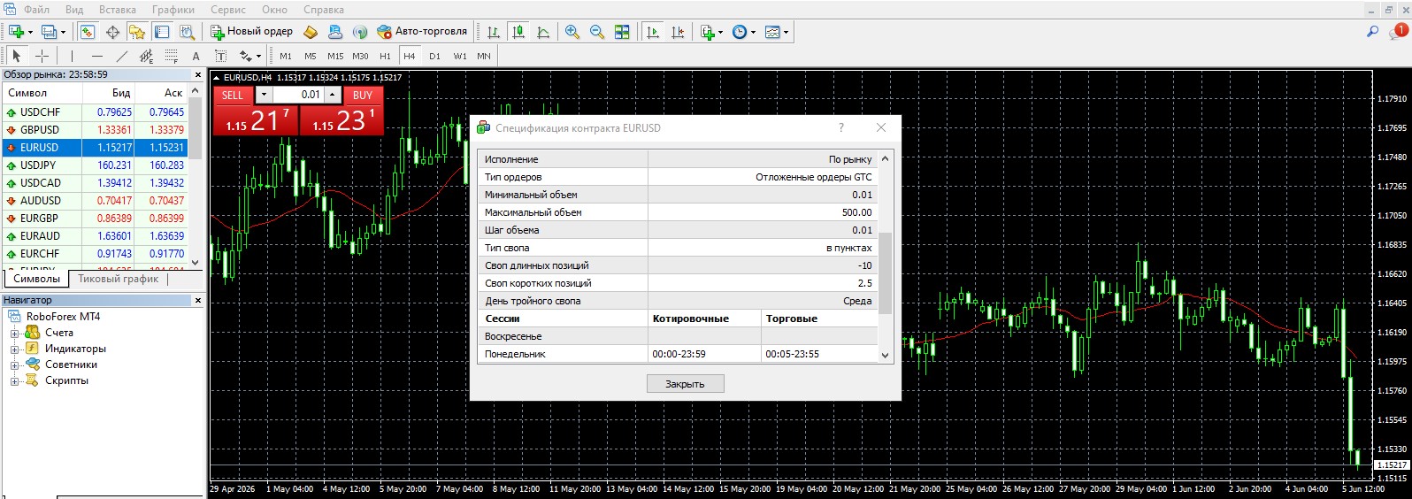
Task: Toggle the chart auto scroll button
Action: point(653,32)
